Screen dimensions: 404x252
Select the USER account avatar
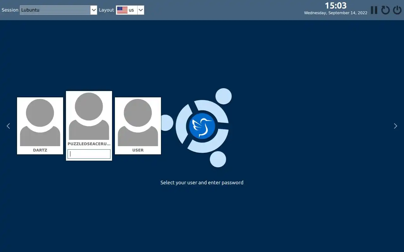(138, 123)
